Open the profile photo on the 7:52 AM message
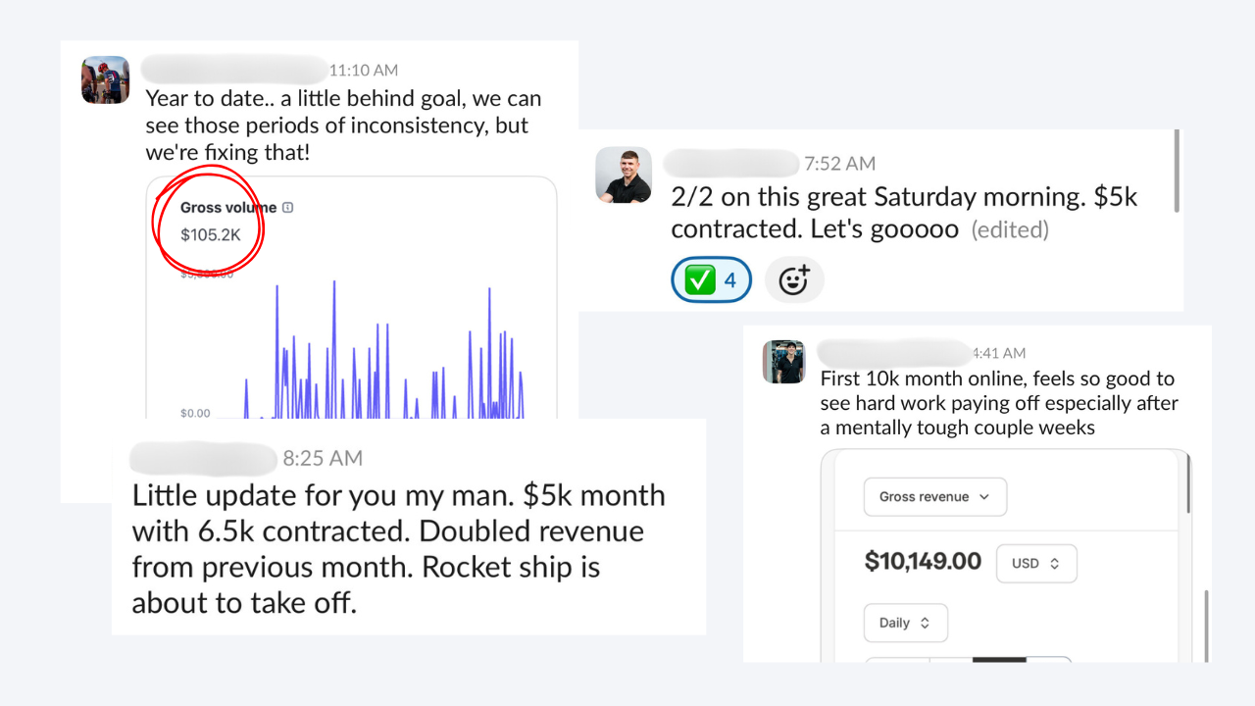The width and height of the screenshot is (1255, 706). tap(624, 175)
